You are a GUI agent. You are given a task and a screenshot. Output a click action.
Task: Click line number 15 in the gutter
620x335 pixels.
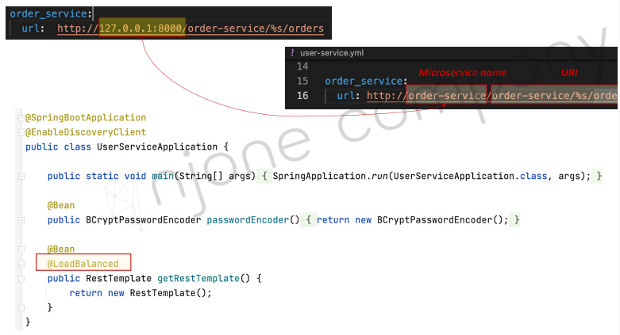click(302, 81)
